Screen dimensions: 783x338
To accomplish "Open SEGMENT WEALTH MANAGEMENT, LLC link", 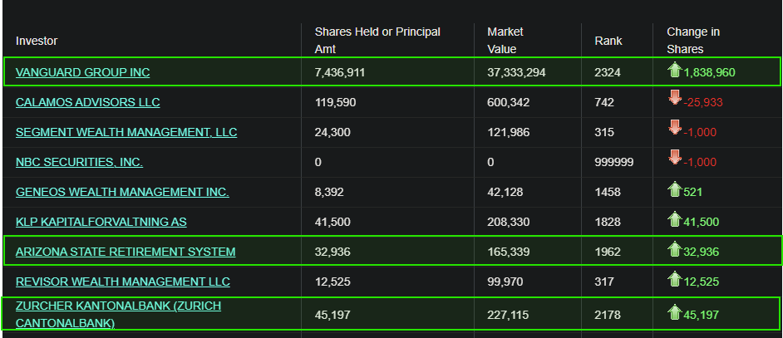I will click(126, 132).
